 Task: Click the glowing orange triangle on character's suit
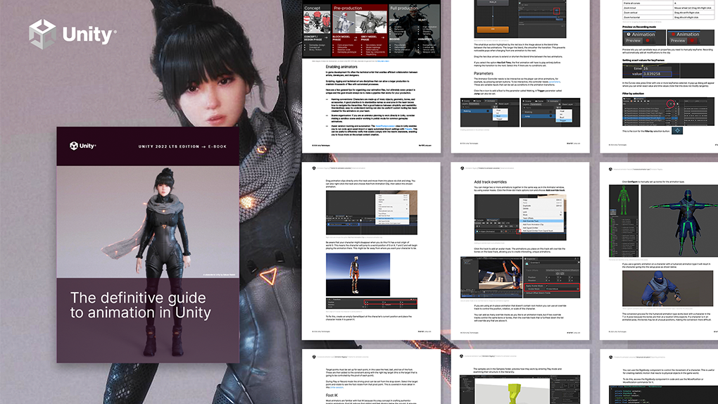[x=269, y=276]
